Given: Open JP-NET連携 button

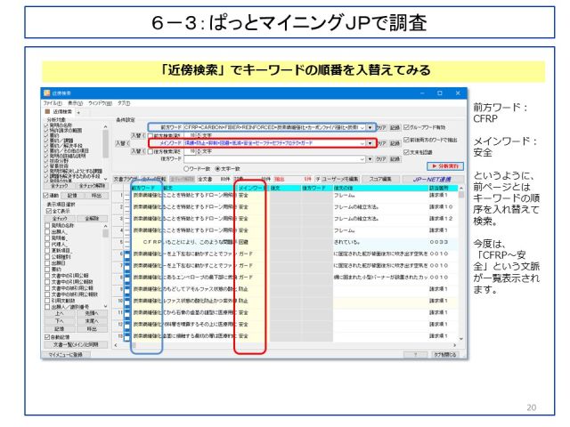Looking at the screenshot, I should [x=432, y=180].
